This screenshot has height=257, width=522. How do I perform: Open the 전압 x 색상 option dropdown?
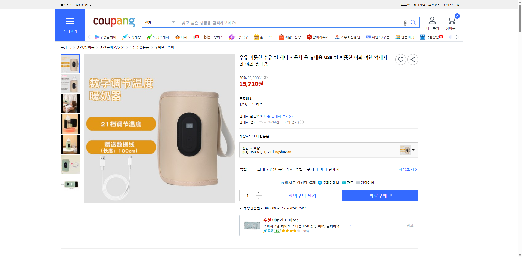[x=413, y=150]
